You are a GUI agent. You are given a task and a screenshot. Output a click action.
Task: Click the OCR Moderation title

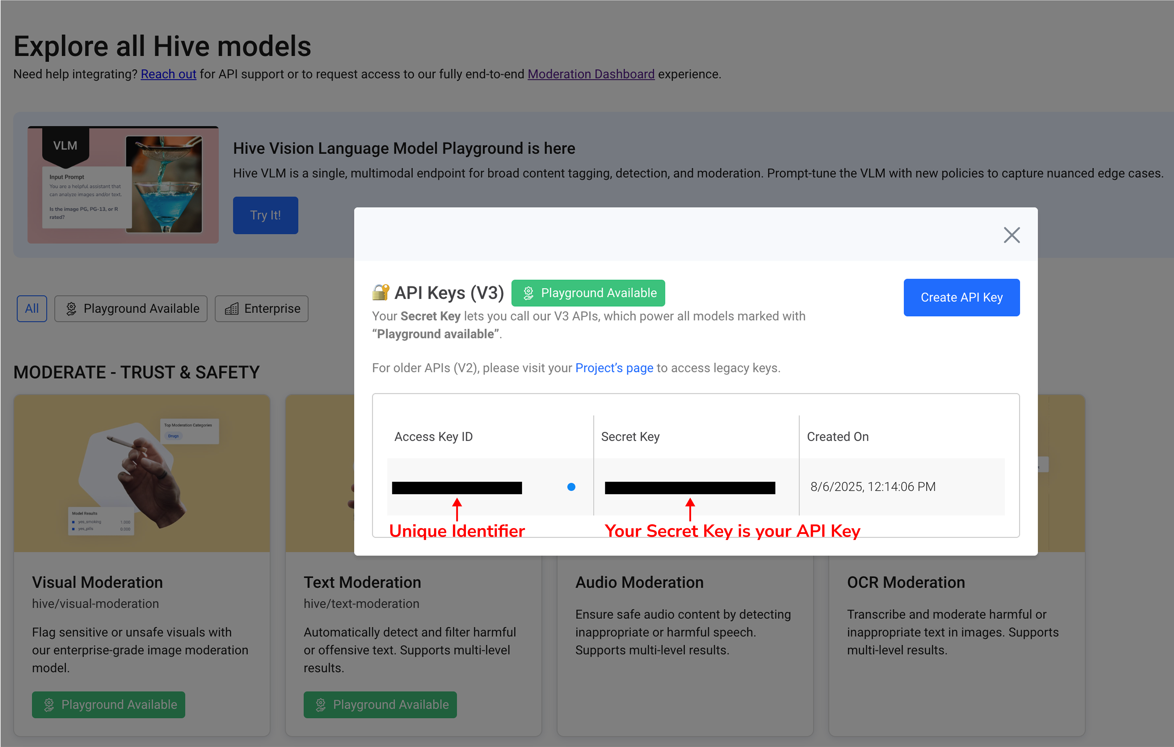906,582
